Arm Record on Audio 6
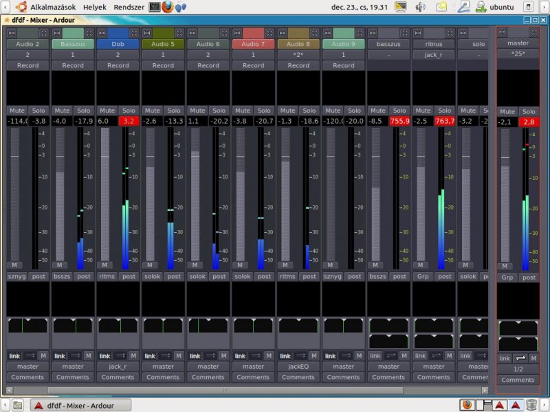The width and height of the screenshot is (550, 412). pos(208,65)
